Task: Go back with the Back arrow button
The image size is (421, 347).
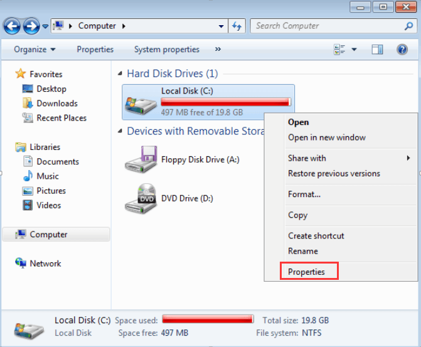Action: coord(12,26)
